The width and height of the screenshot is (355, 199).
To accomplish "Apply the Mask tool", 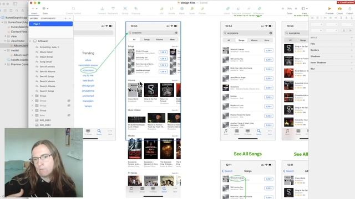I will pos(182,9).
